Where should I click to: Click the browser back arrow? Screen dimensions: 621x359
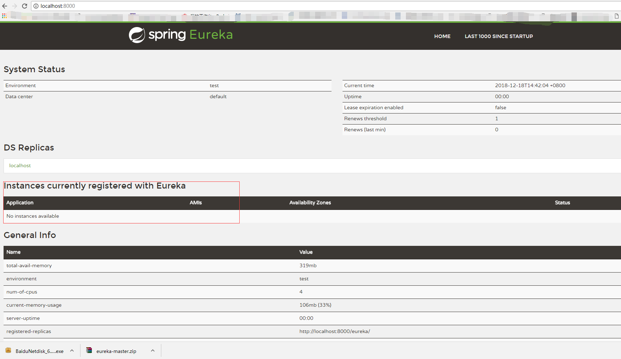[5, 6]
